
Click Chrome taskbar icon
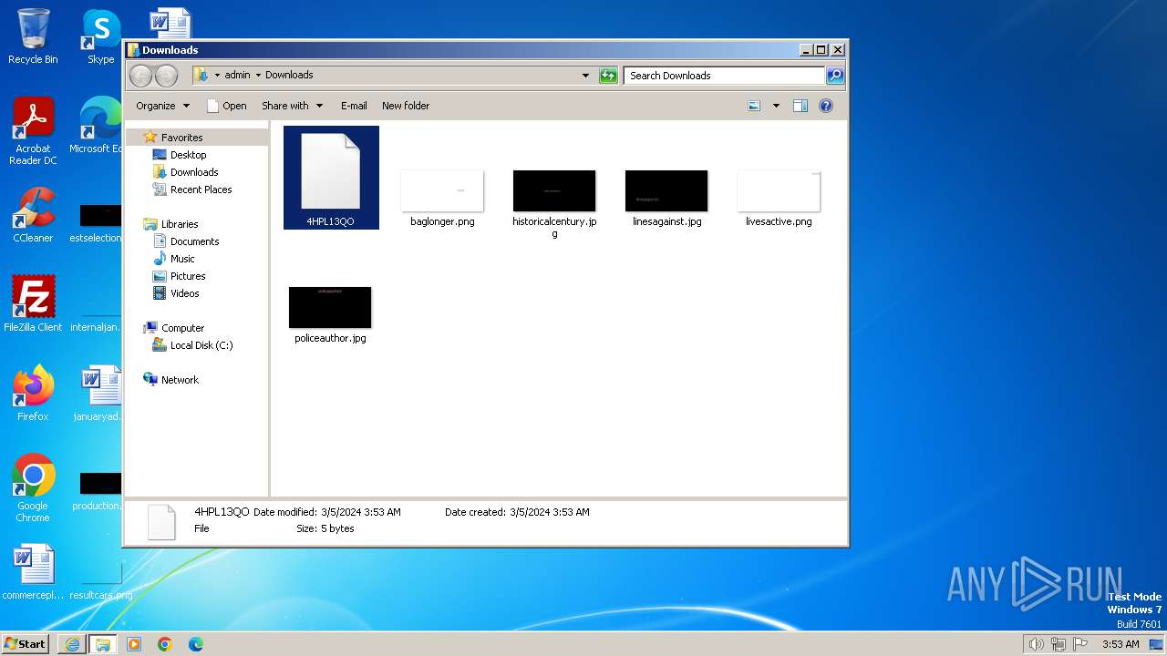(165, 644)
